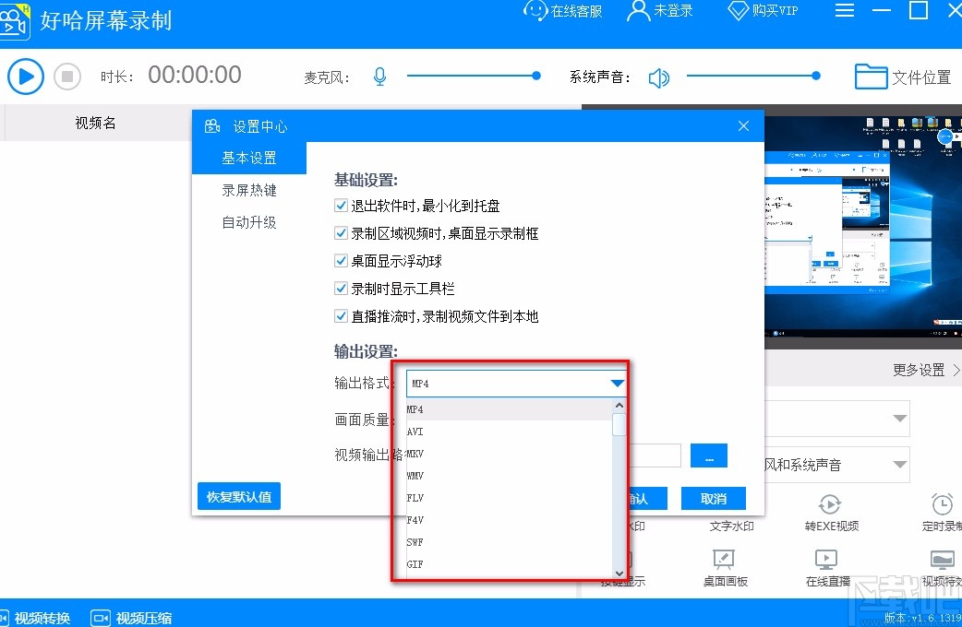Toggle save live stream video locally checkbox
Viewport: 962px width, 627px height.
[341, 315]
